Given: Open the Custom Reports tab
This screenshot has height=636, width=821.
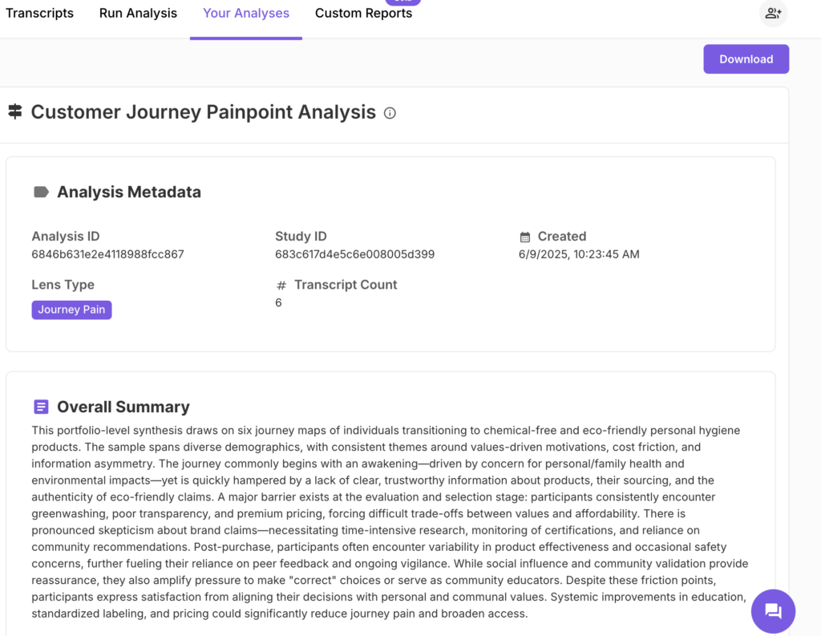Looking at the screenshot, I should tap(363, 13).
